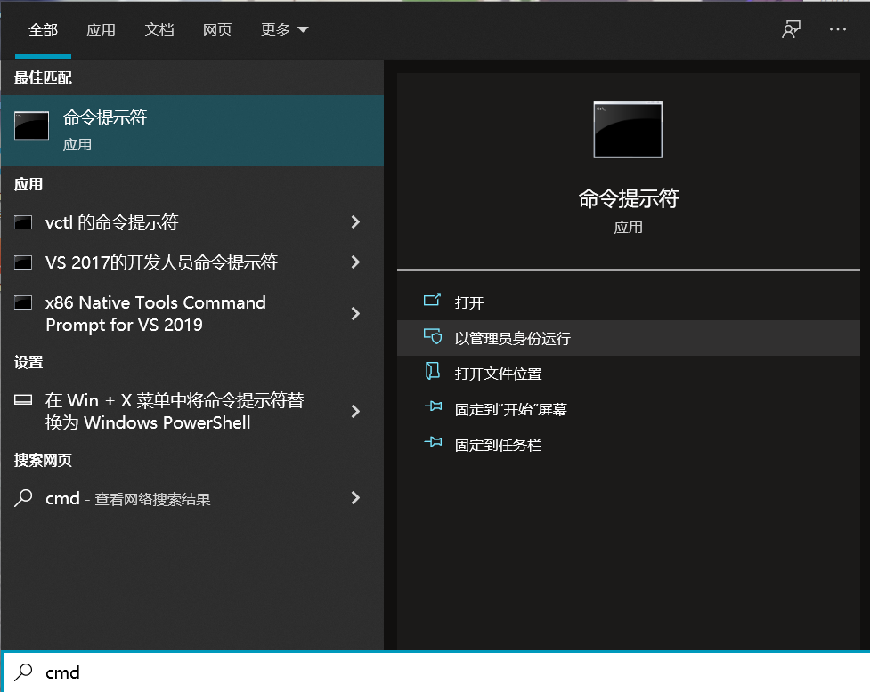Click the pin icon beside 固定到"开始"屏幕

pos(433,406)
